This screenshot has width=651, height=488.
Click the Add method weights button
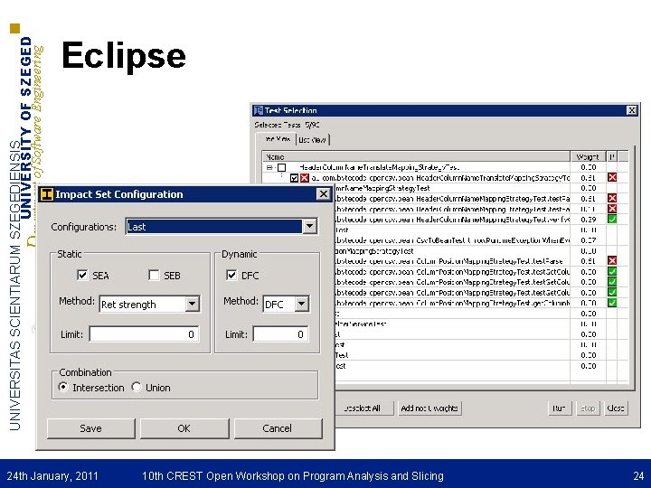click(429, 408)
